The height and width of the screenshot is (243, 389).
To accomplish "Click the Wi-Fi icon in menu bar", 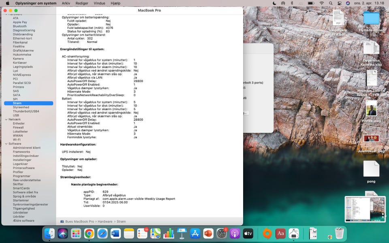I will [322, 3].
